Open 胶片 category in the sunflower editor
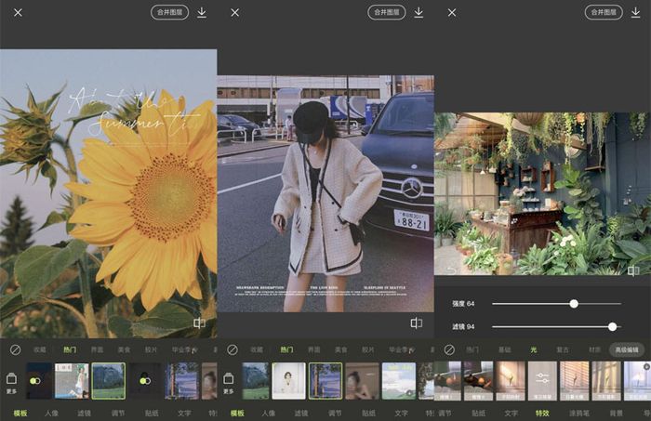Screen dimensions: 651x421 [151, 349]
